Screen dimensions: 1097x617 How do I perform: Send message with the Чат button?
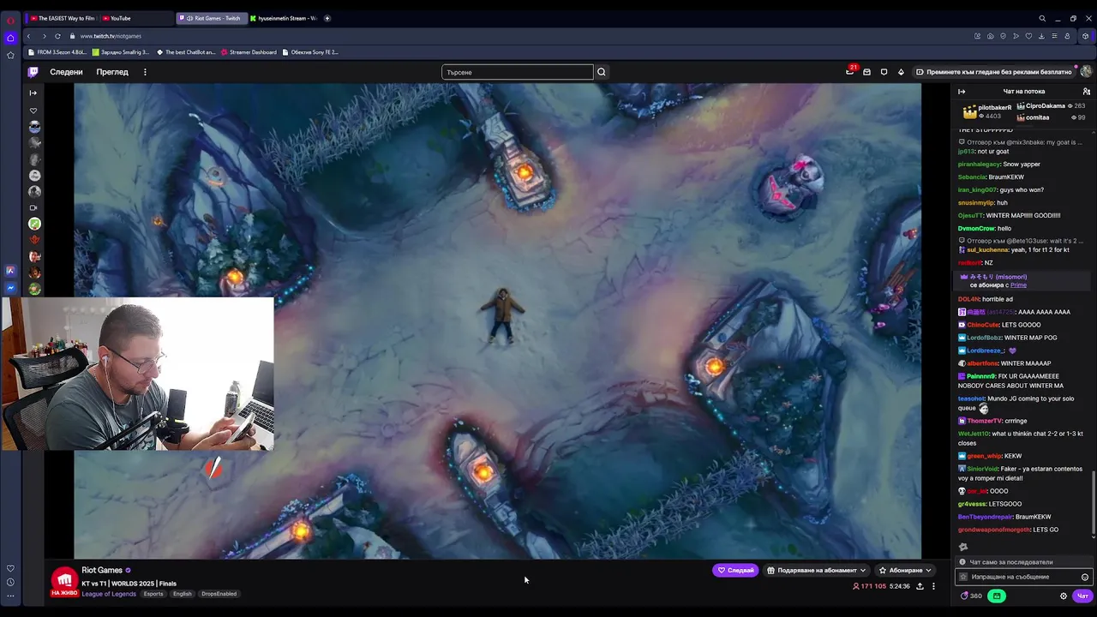[x=1082, y=596]
